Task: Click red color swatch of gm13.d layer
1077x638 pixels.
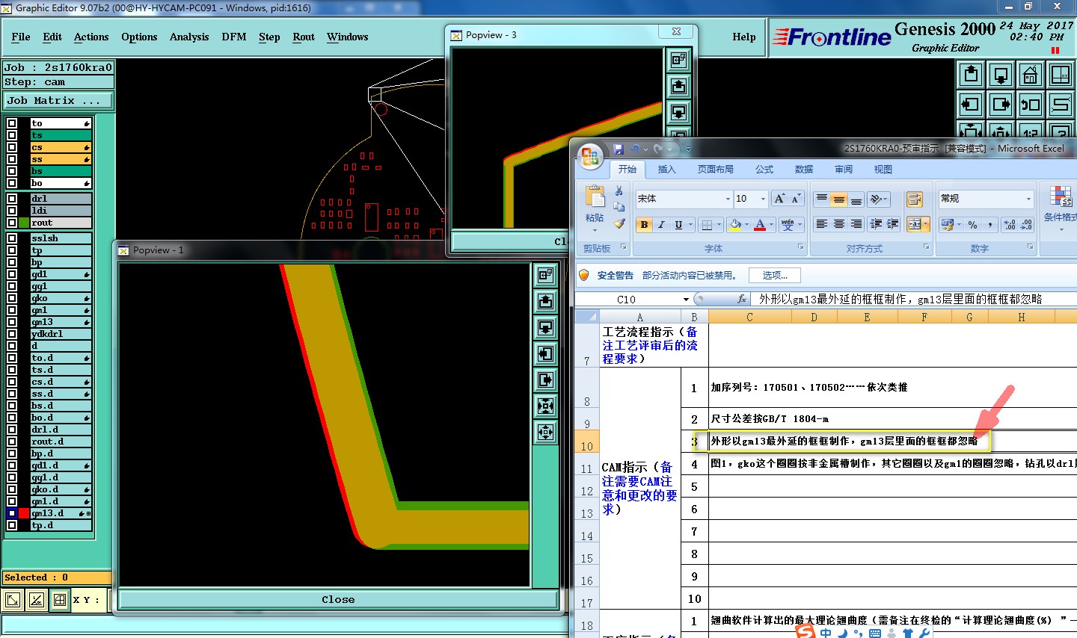Action: pos(24,513)
